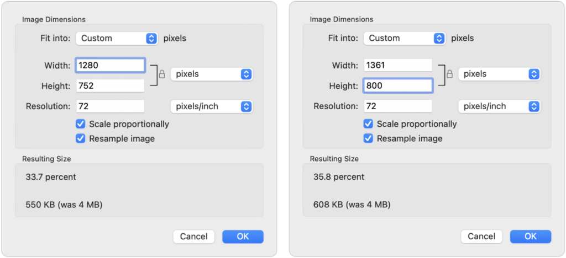This screenshot has width=566, height=258.
Task: Open the Fit into dropdown in the left dialog
Action: point(117,39)
